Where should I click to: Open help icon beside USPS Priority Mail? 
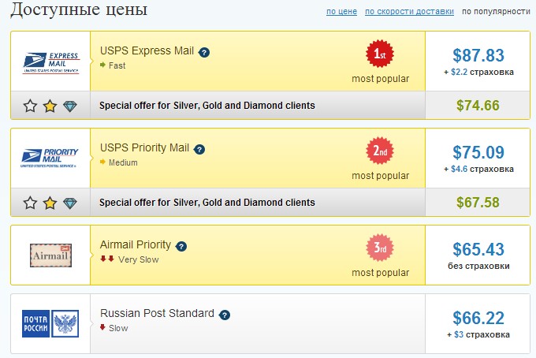point(199,149)
